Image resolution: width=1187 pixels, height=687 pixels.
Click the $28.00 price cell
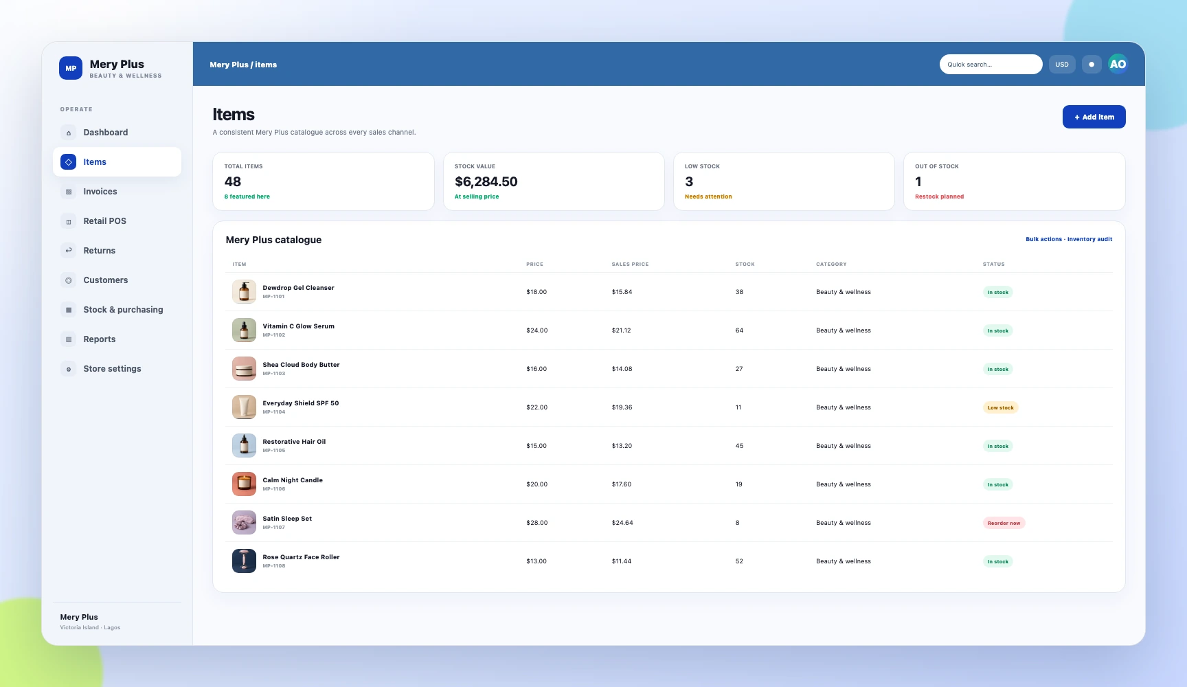coord(537,523)
